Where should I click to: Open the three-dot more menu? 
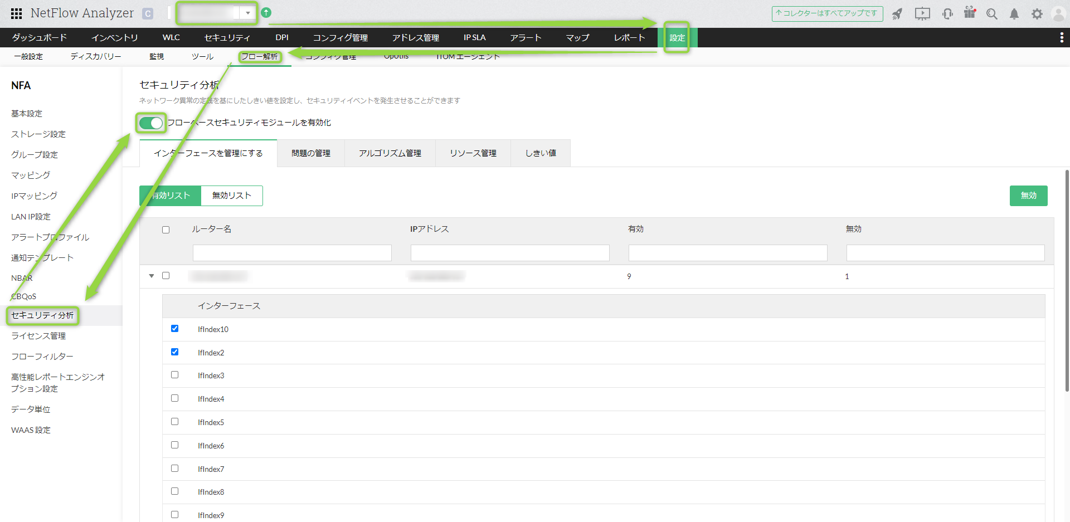[x=1062, y=37]
